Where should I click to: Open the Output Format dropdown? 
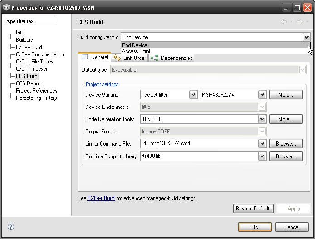pos(262,132)
